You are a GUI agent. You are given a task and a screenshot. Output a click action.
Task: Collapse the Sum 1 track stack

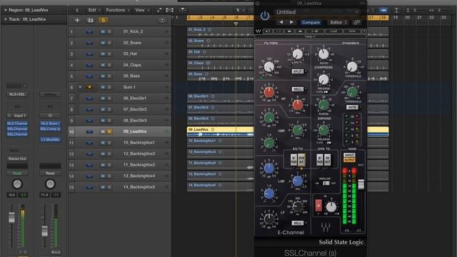click(x=80, y=87)
